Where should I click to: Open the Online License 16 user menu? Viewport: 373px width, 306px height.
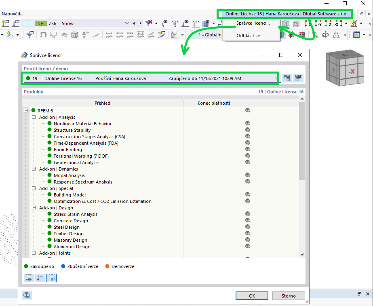click(287, 14)
